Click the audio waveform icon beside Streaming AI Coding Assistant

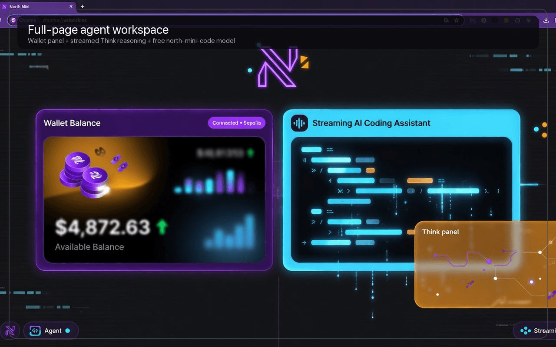tap(299, 123)
